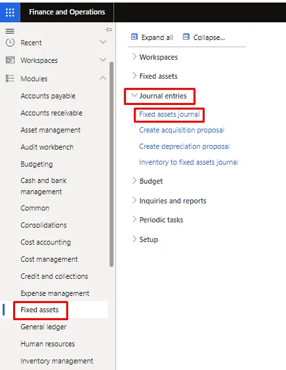Open the Cost management module

click(x=49, y=259)
